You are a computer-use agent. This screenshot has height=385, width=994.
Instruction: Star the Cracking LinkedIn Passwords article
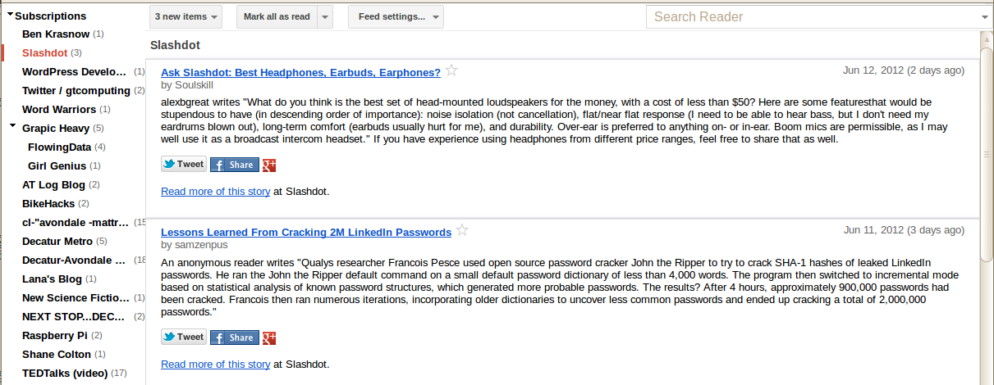(462, 230)
